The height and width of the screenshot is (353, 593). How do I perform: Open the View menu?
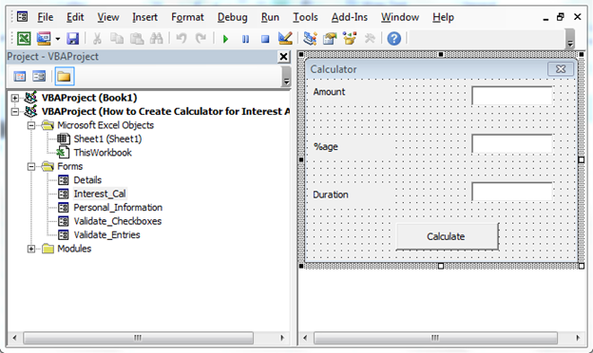click(x=107, y=17)
